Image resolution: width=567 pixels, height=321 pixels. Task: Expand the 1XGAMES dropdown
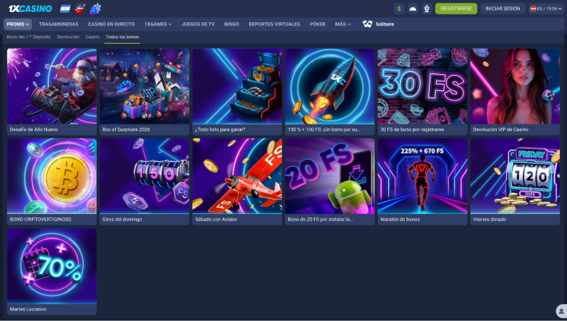click(x=158, y=24)
